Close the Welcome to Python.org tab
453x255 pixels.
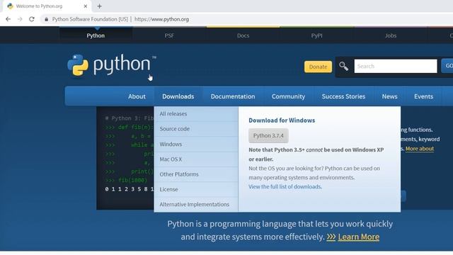tap(86, 6)
